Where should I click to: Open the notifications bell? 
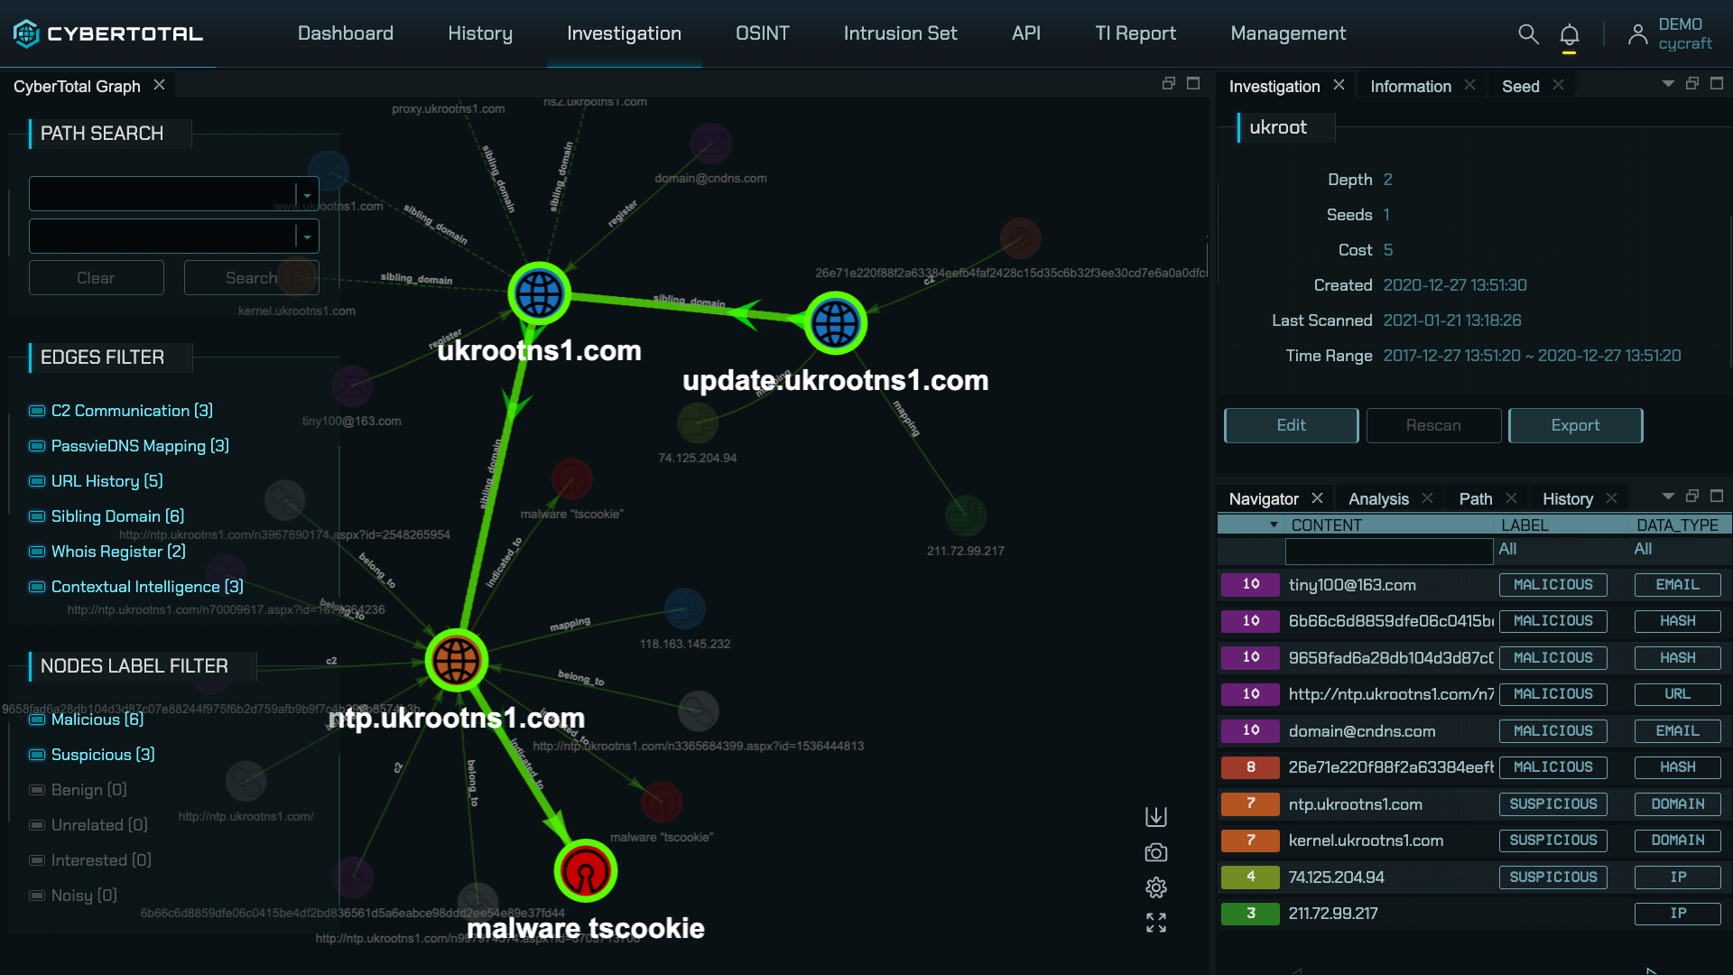(1570, 33)
